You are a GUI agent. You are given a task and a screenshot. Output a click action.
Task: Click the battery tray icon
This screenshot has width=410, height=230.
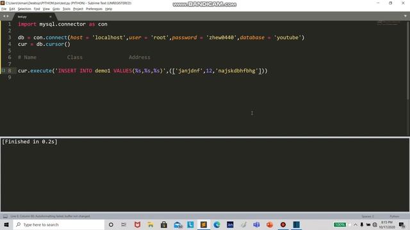[x=368, y=224]
